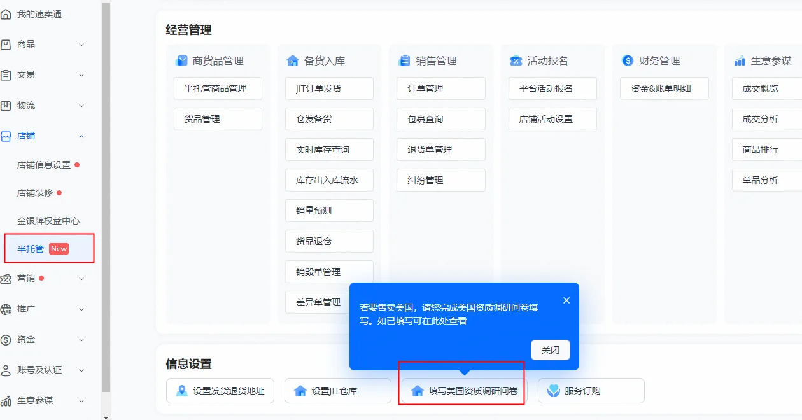This screenshot has height=420, width=802.
Task: Click the 物流 sidebar icon
Action: pyautogui.click(x=6, y=106)
